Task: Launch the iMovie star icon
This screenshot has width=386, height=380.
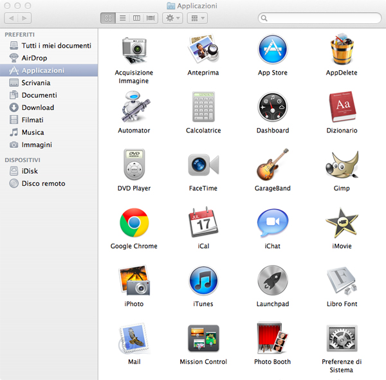Action: point(342,223)
